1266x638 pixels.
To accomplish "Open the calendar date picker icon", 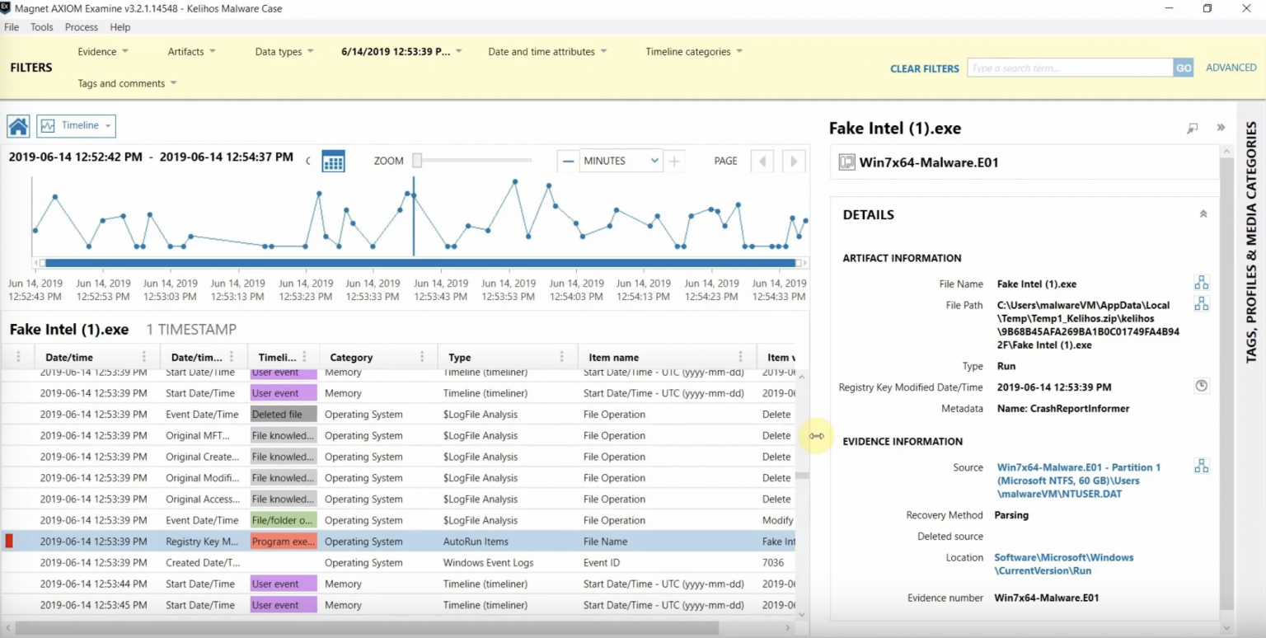I will click(x=333, y=160).
